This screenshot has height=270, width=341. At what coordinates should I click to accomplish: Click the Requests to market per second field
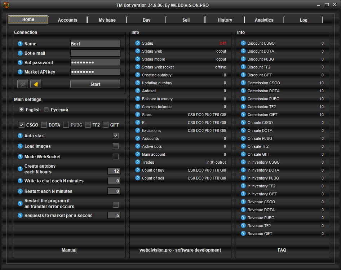[114, 216]
